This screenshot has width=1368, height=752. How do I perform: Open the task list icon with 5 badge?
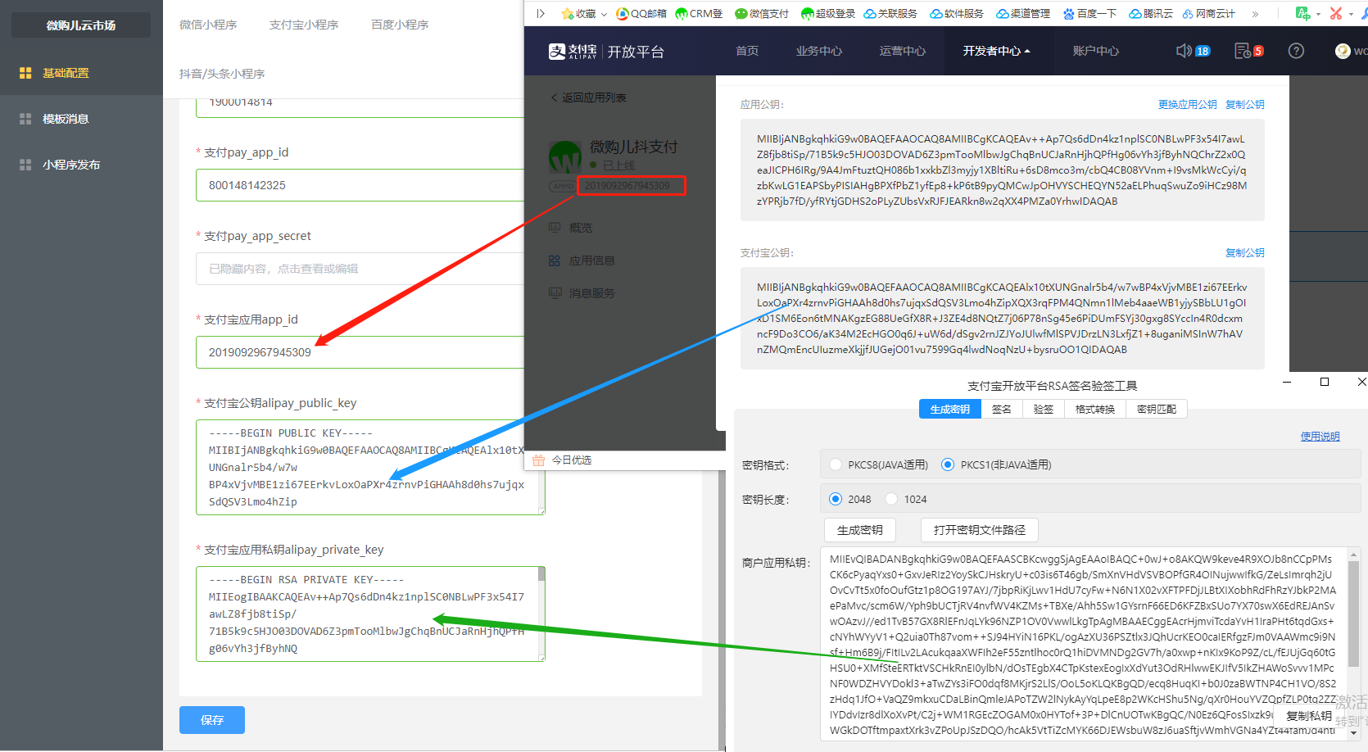pos(1248,51)
